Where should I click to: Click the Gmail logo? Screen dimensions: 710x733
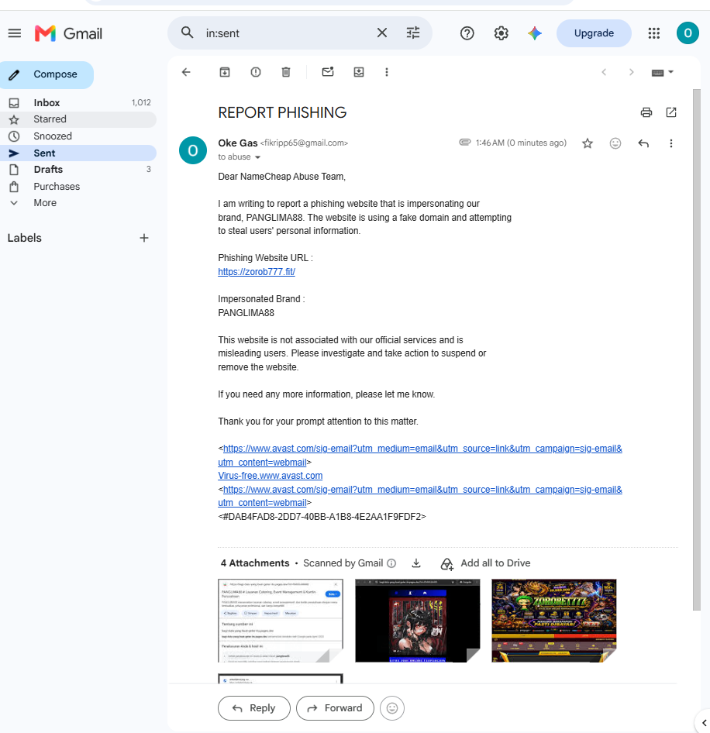[x=68, y=33]
